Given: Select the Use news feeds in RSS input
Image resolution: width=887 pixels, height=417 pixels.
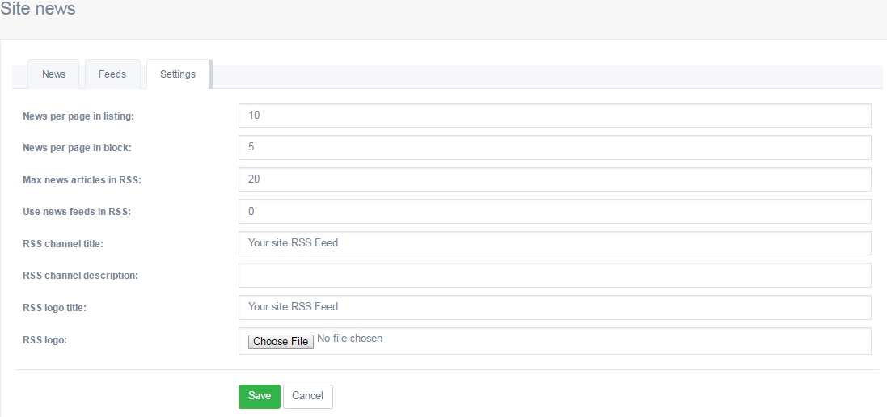Looking at the screenshot, I should (555, 211).
